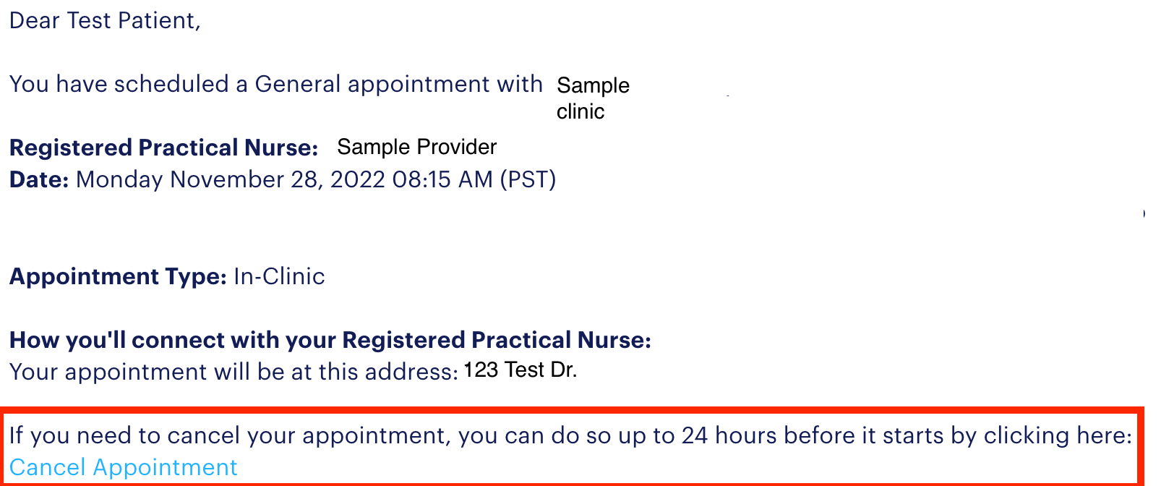This screenshot has width=1161, height=486.
Task: Click the bold 'Date:' label
Action: tap(39, 179)
